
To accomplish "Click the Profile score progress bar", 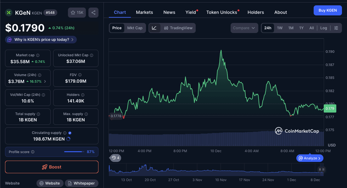I will coord(75,152).
